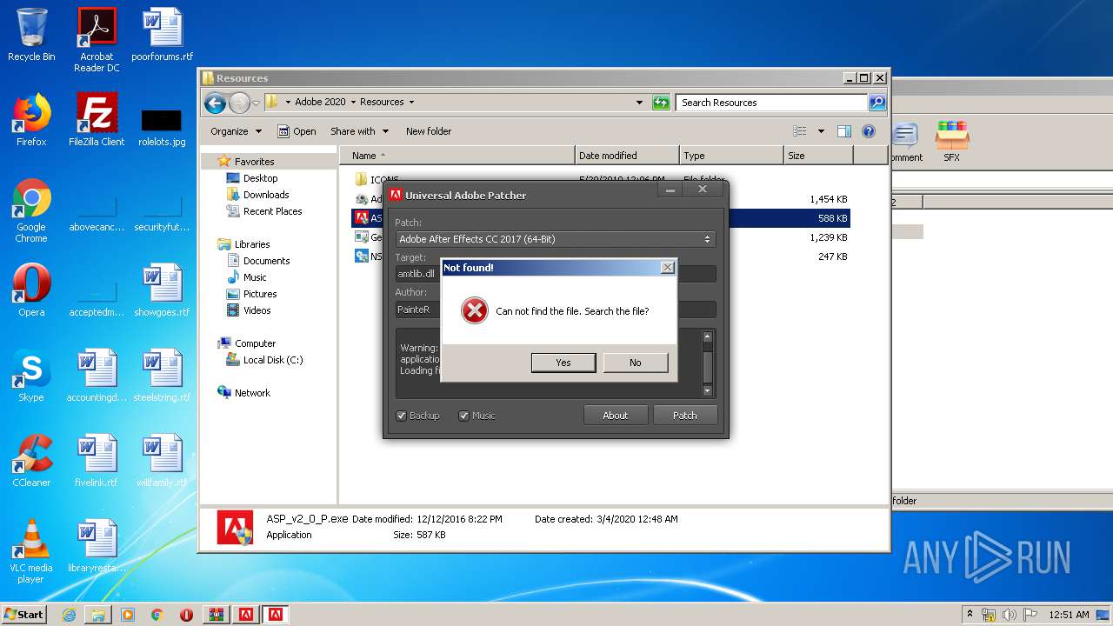
Task: Click New folder in toolbar
Action: [x=429, y=131]
